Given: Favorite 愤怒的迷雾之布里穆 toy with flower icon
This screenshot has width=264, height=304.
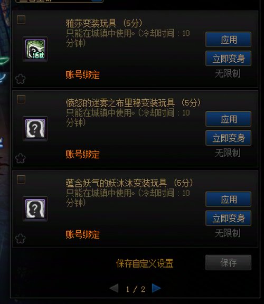Looking at the screenshot, I should [x=21, y=158].
